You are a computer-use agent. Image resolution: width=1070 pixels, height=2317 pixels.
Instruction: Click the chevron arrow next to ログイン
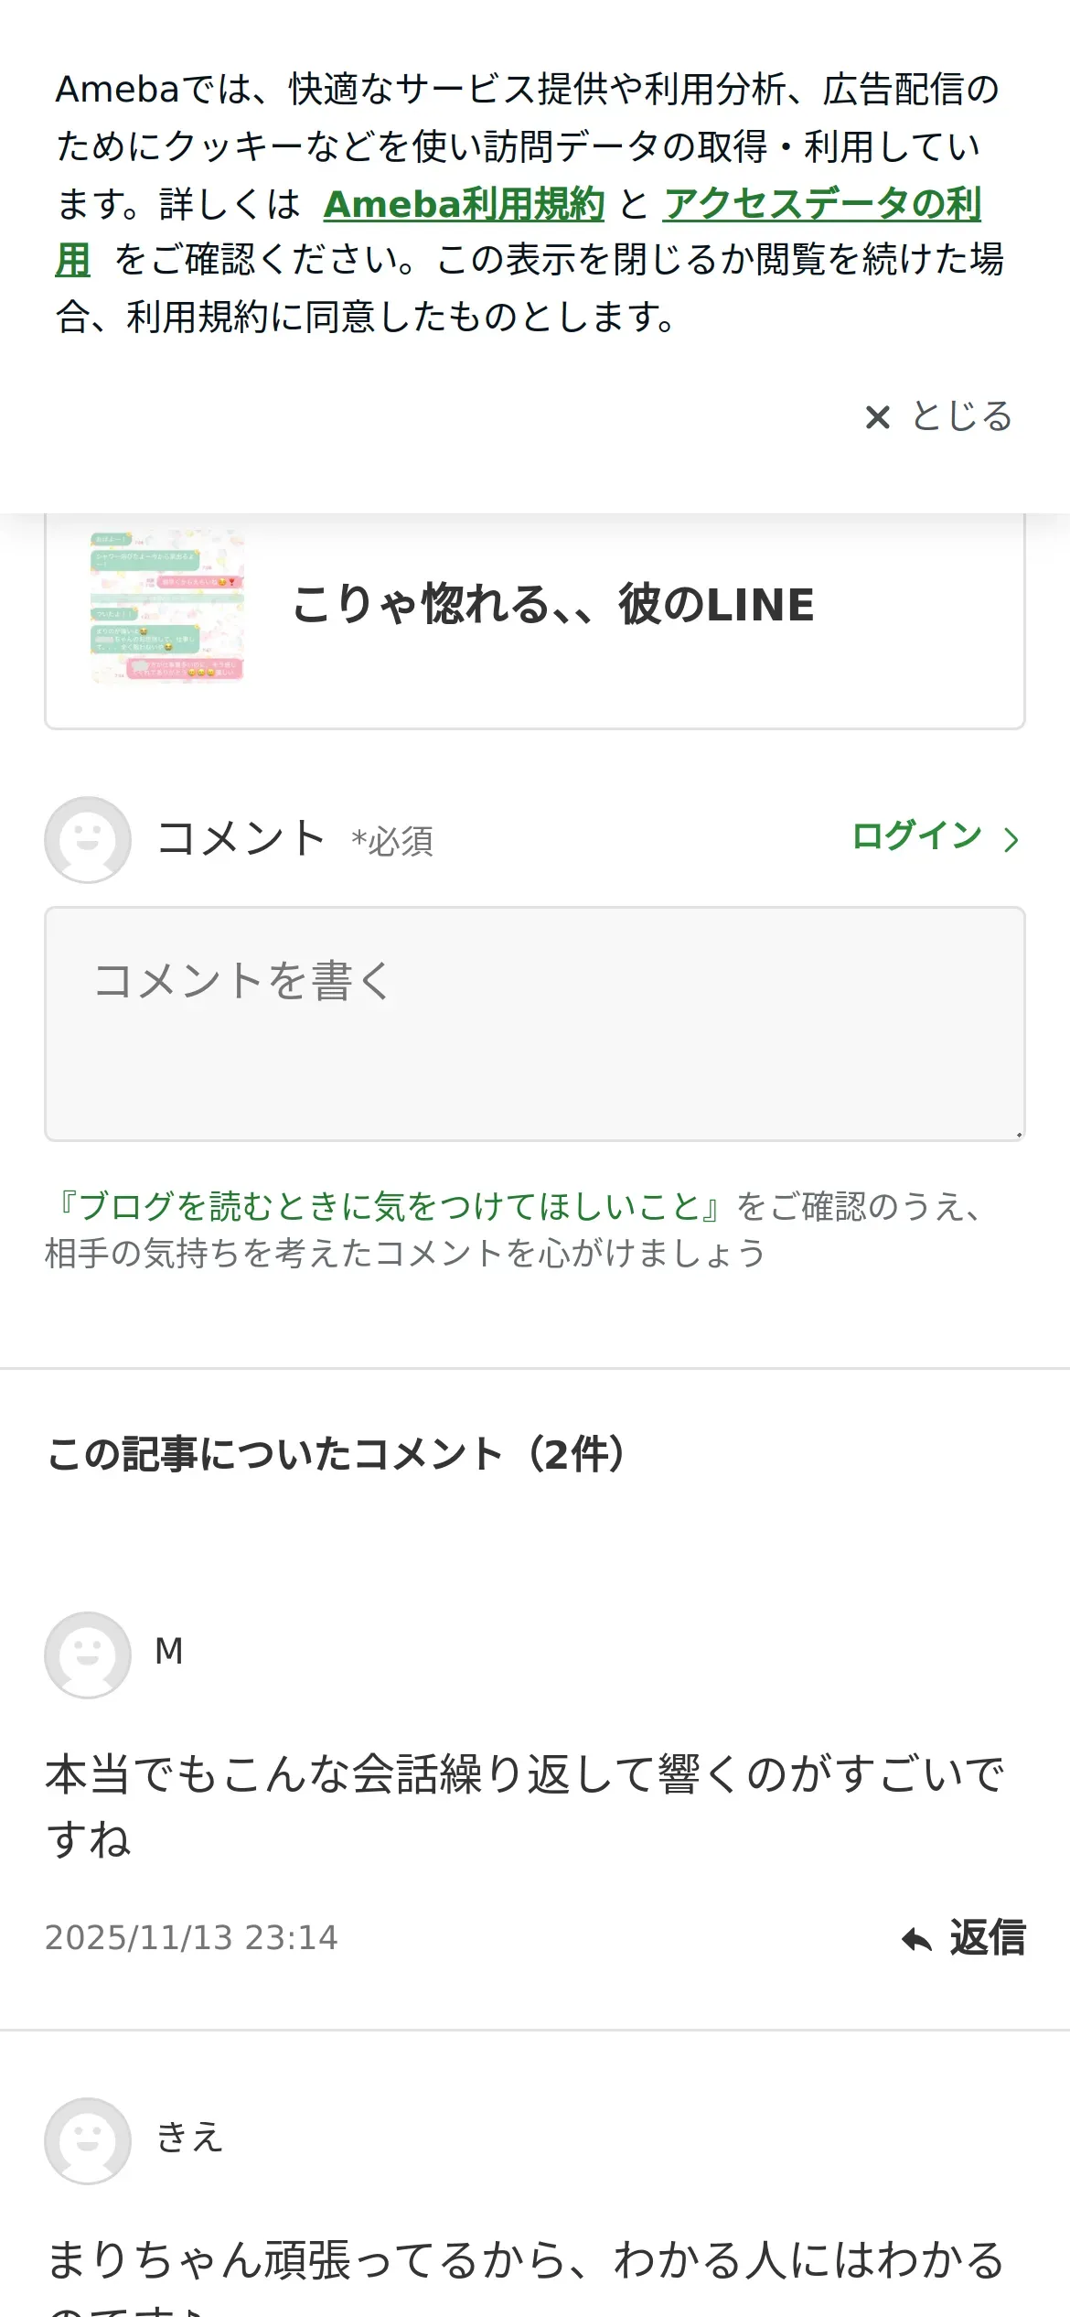tap(1011, 839)
